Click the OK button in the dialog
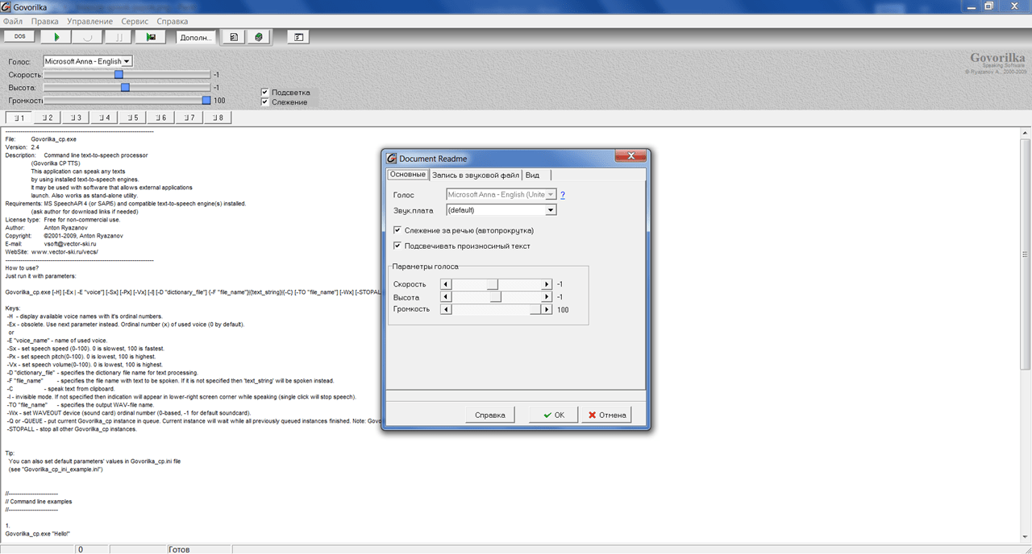This screenshot has width=1032, height=554. coord(554,415)
